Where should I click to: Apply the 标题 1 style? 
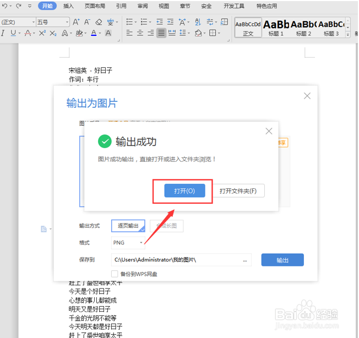pos(276,28)
